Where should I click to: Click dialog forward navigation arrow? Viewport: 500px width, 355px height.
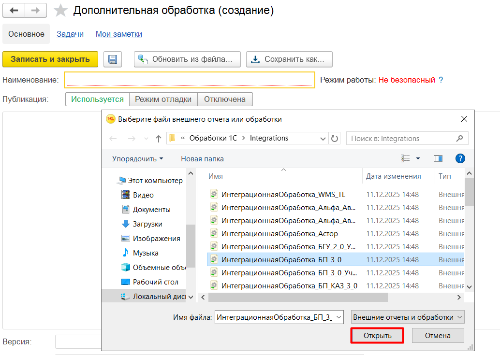(132, 139)
